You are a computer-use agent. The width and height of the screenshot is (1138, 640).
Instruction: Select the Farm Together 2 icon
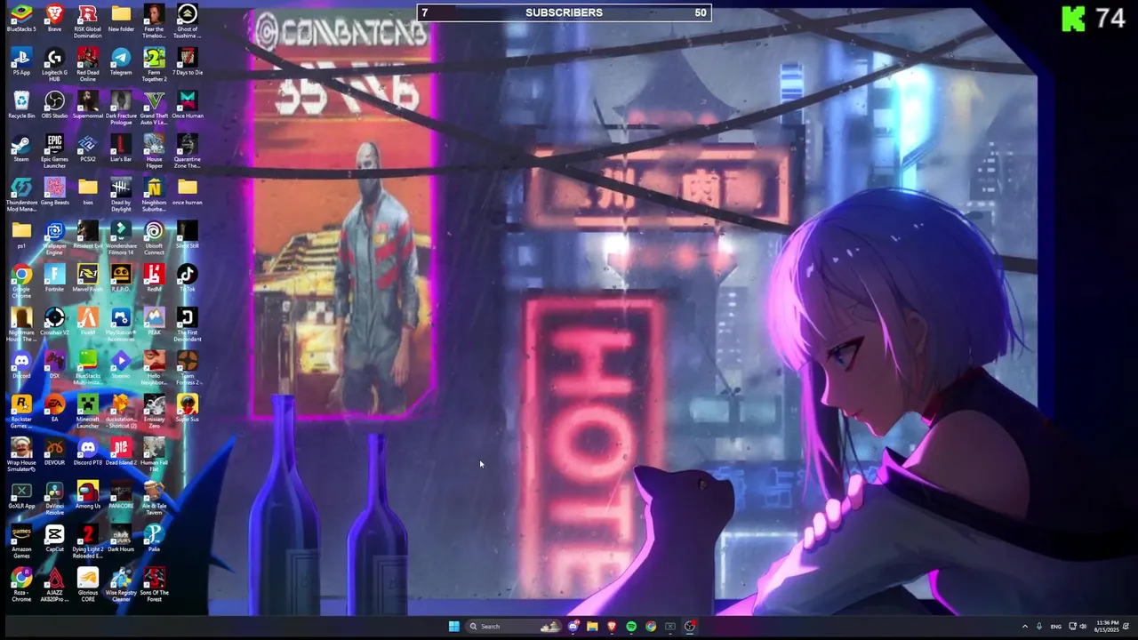(x=154, y=65)
